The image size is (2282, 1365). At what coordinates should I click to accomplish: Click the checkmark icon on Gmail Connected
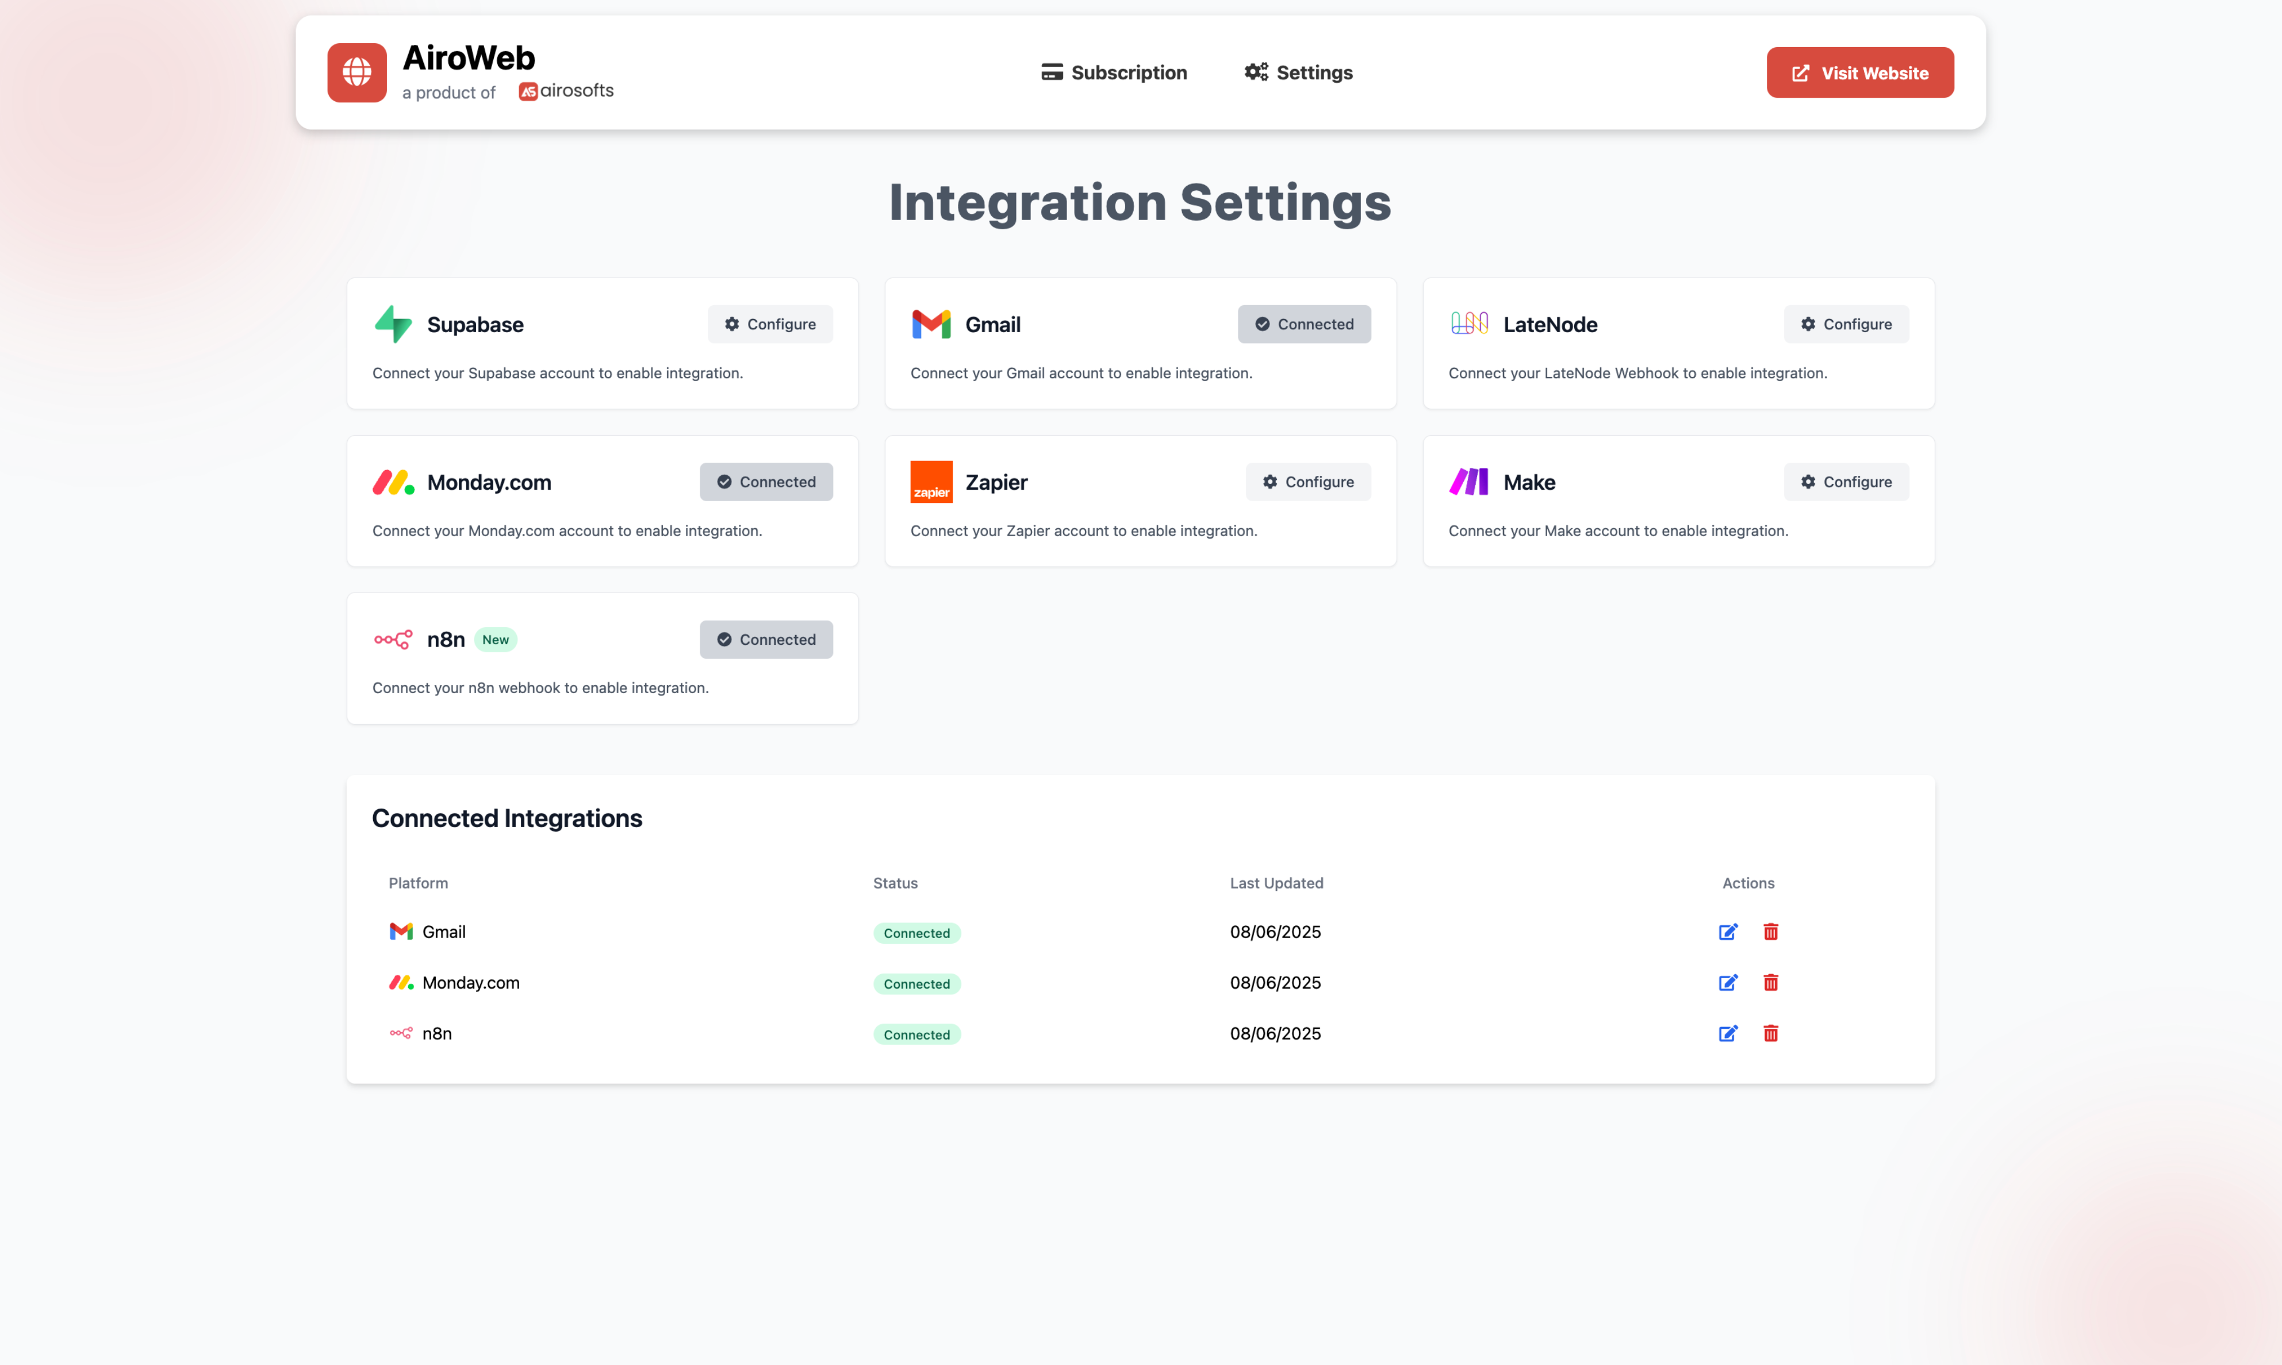tap(1263, 324)
